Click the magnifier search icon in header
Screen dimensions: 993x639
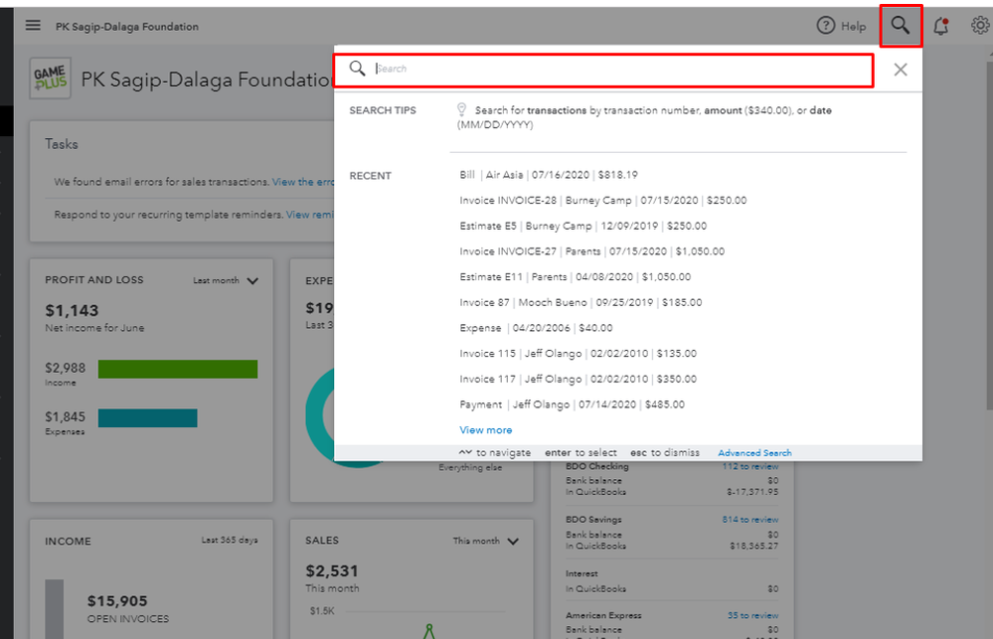900,25
